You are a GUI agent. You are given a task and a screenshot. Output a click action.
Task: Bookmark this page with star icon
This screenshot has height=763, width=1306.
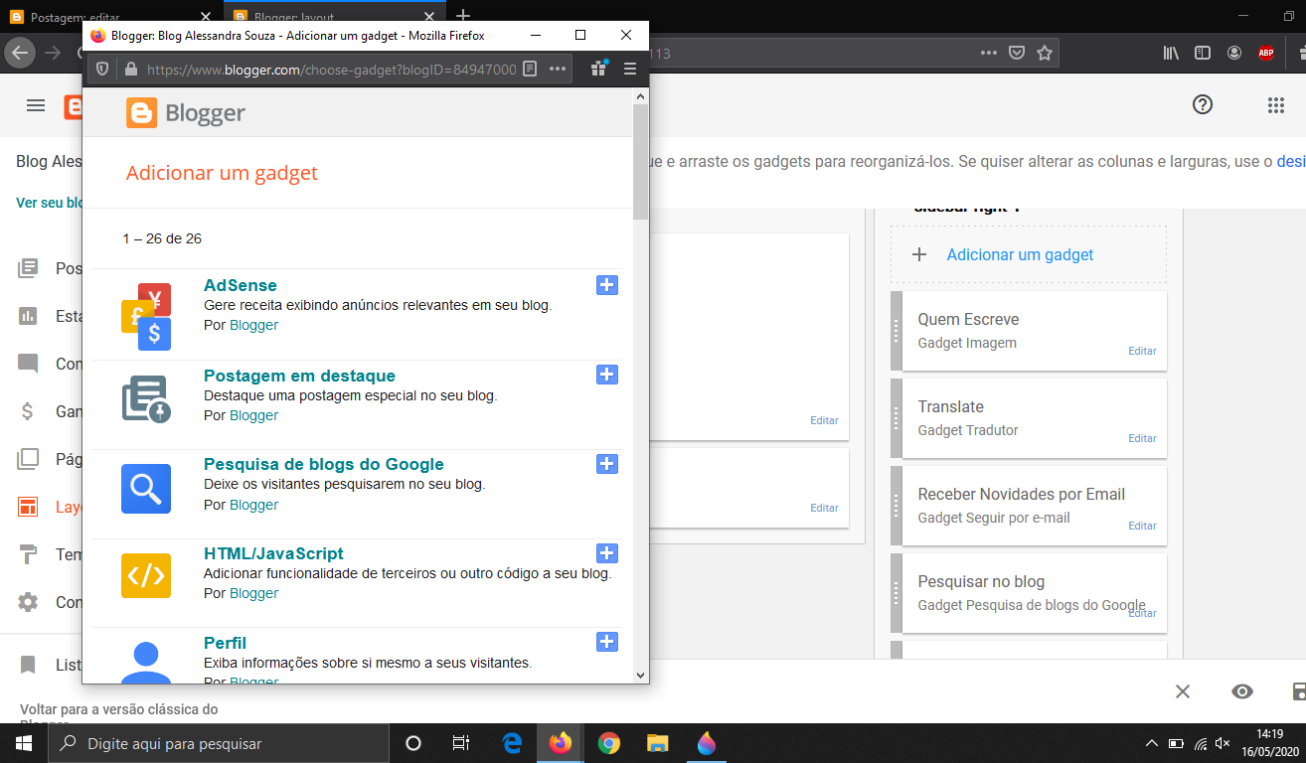point(1044,53)
